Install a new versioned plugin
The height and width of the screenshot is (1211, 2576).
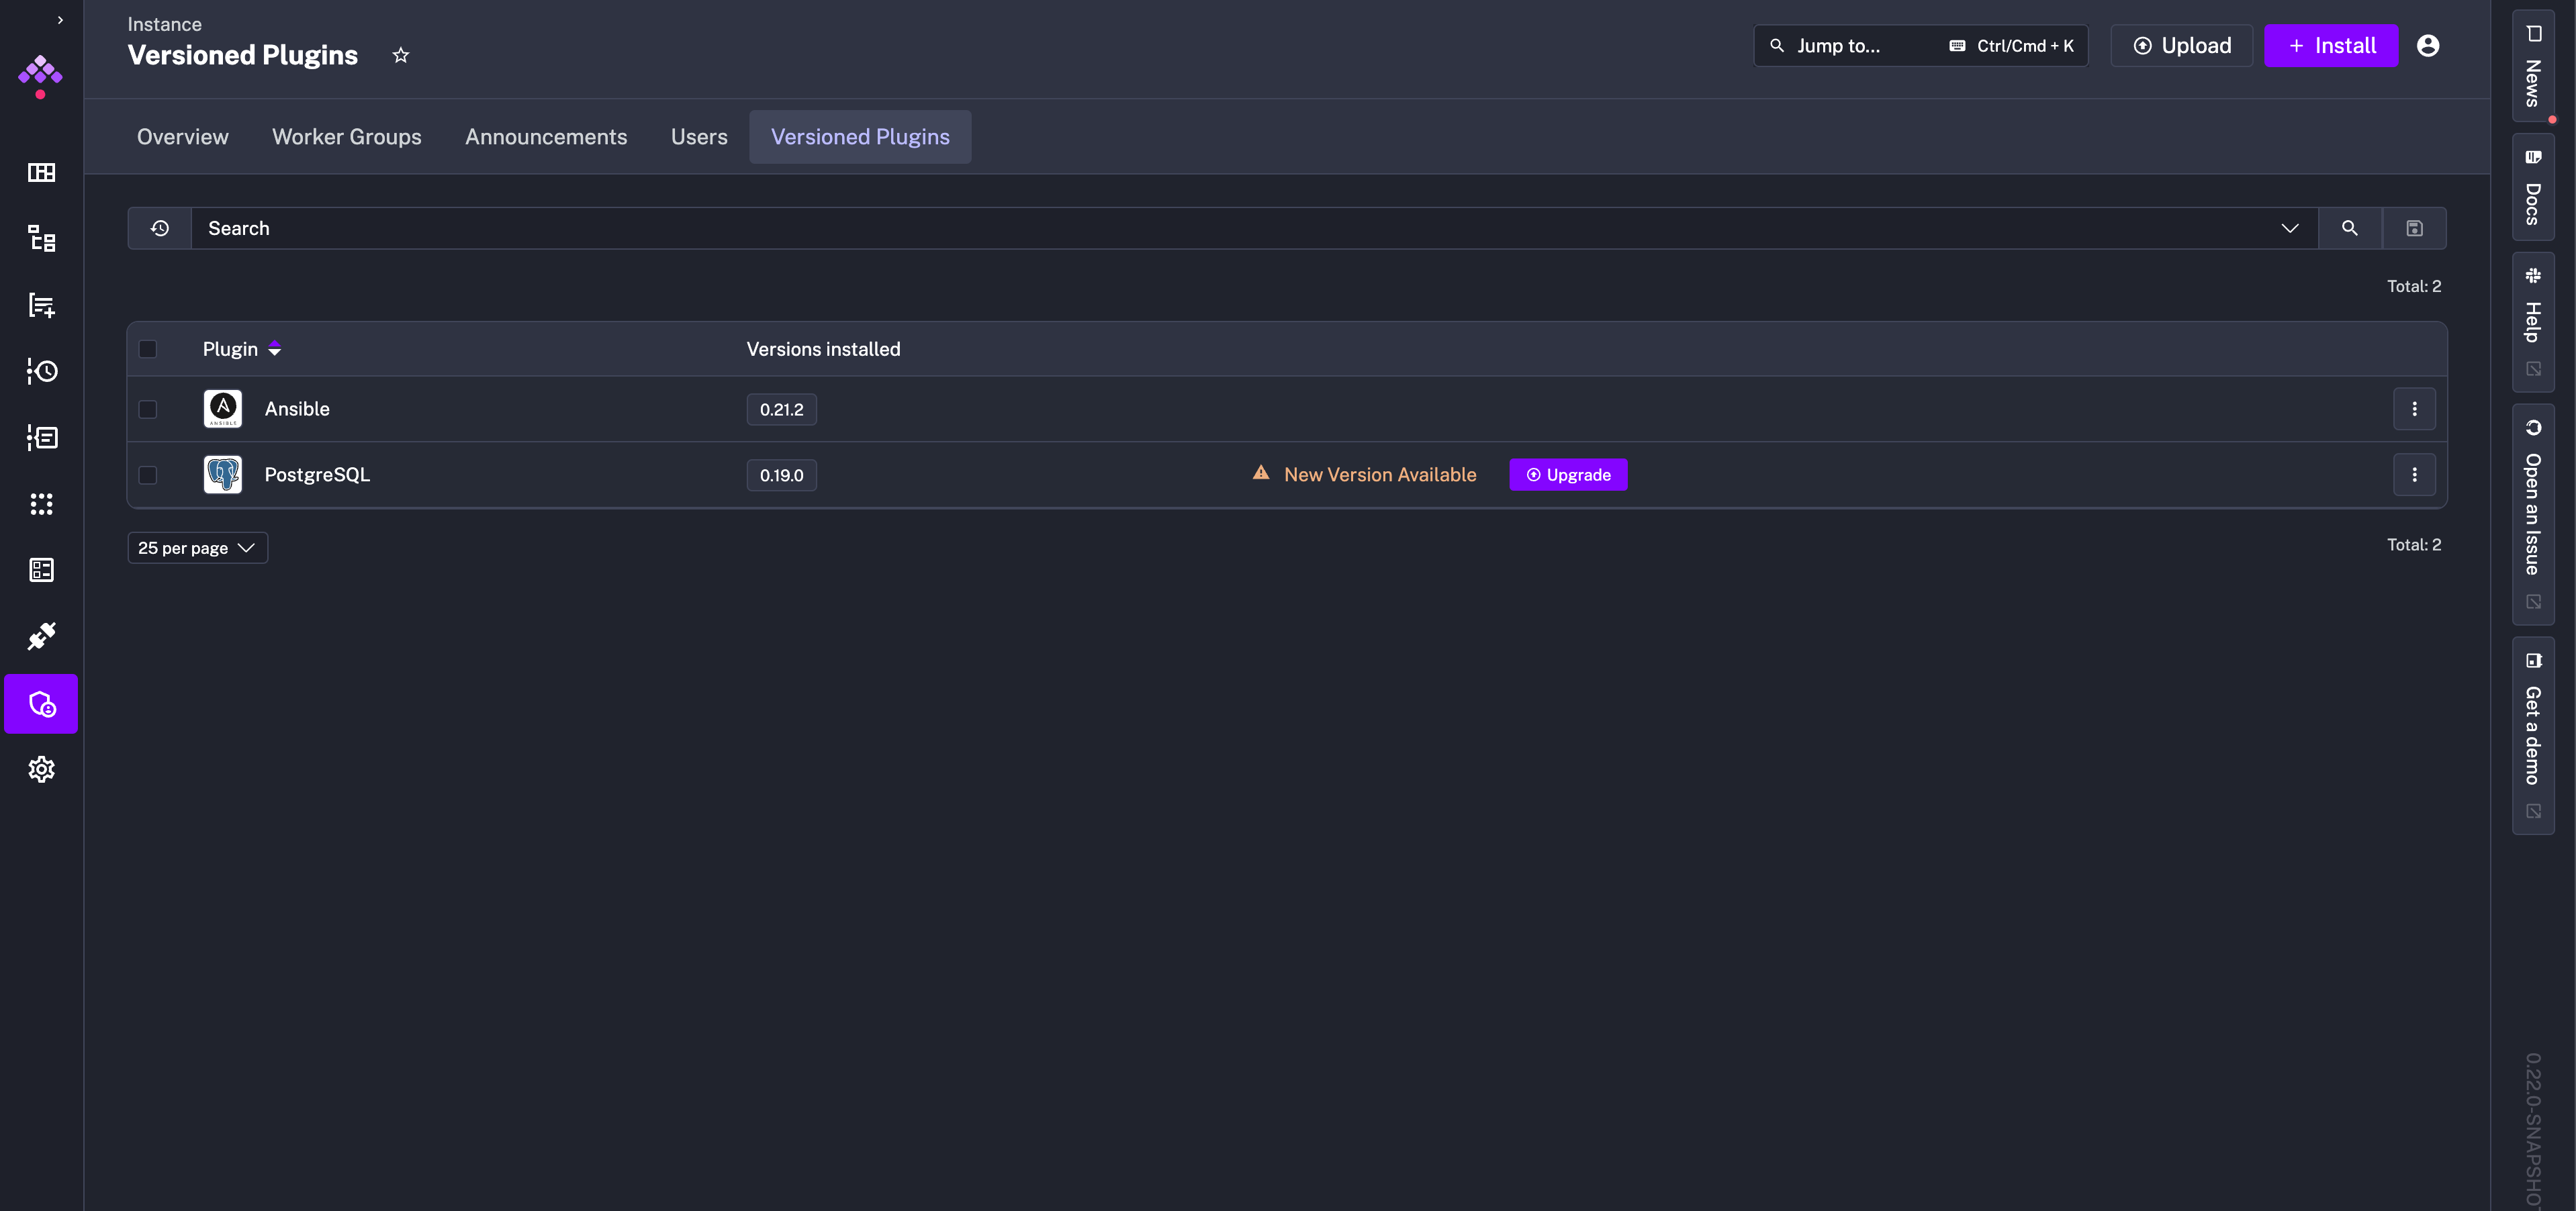(2331, 45)
